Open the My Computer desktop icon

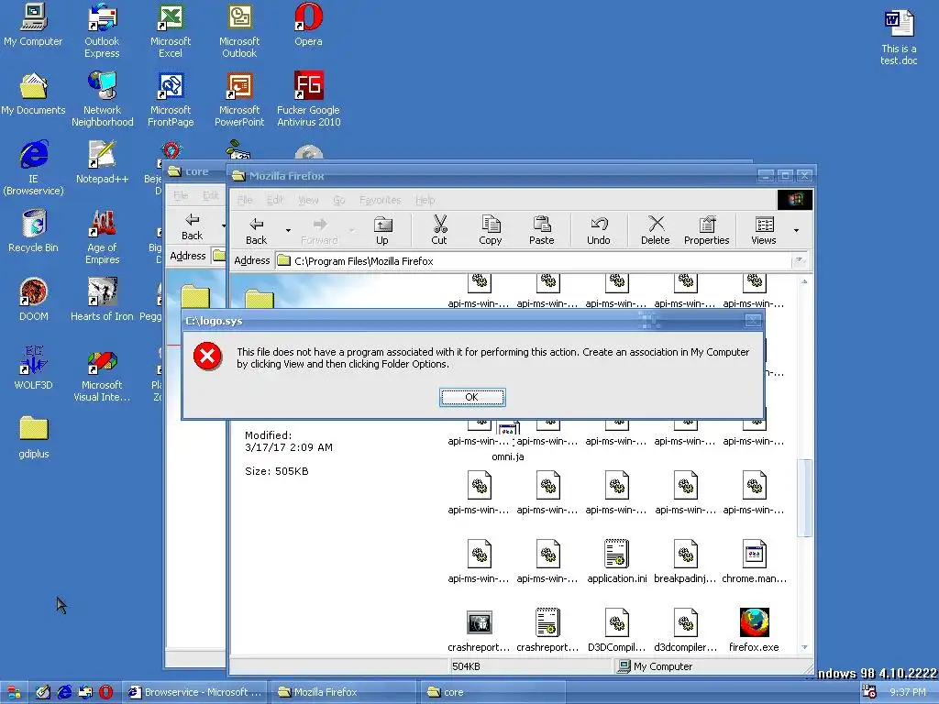33,25
